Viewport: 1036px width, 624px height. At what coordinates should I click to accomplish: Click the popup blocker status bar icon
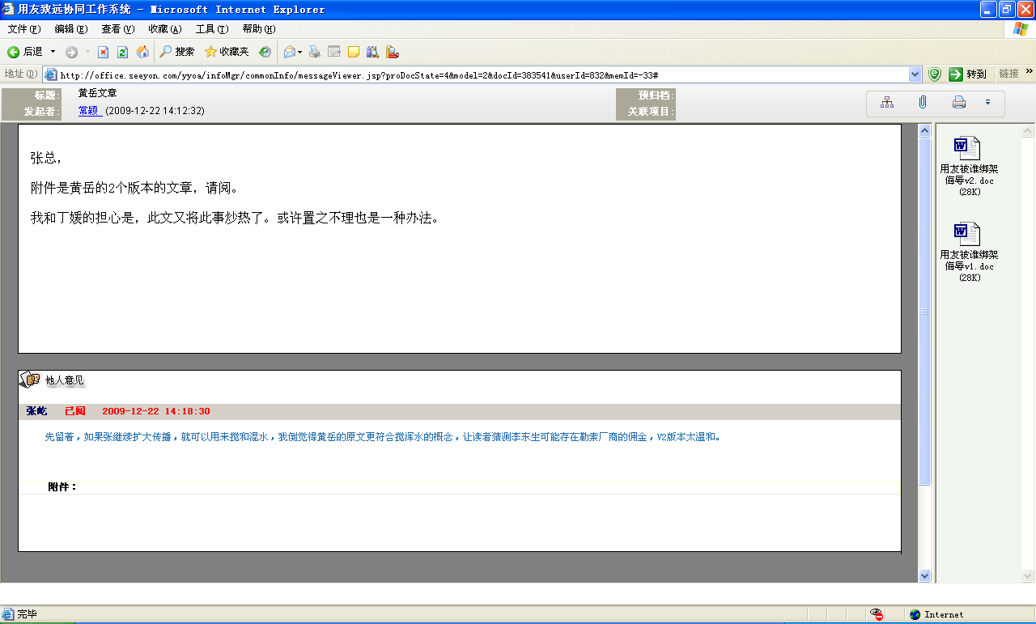tap(877, 614)
